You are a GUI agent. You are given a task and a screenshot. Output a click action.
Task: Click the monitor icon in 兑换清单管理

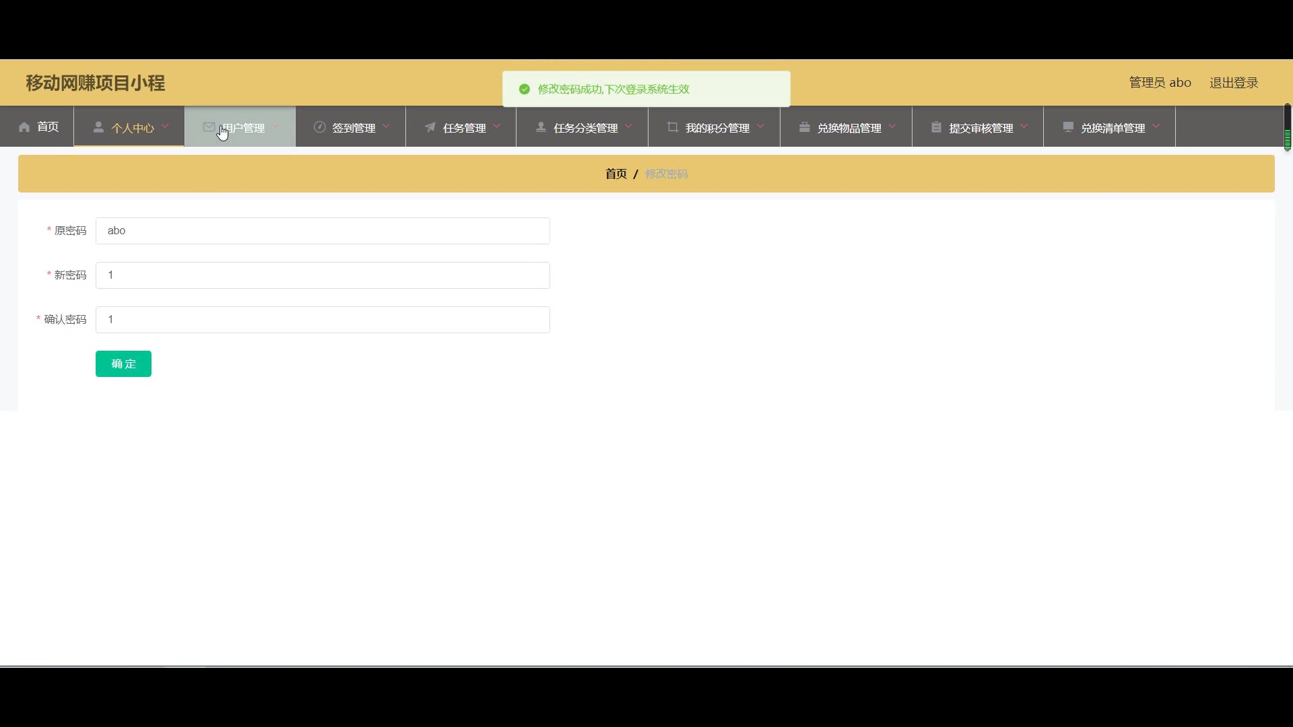pos(1068,127)
